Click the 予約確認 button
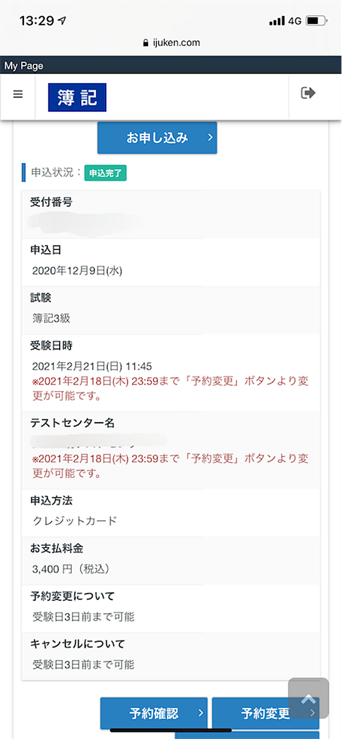The image size is (342, 739). pyautogui.click(x=153, y=713)
